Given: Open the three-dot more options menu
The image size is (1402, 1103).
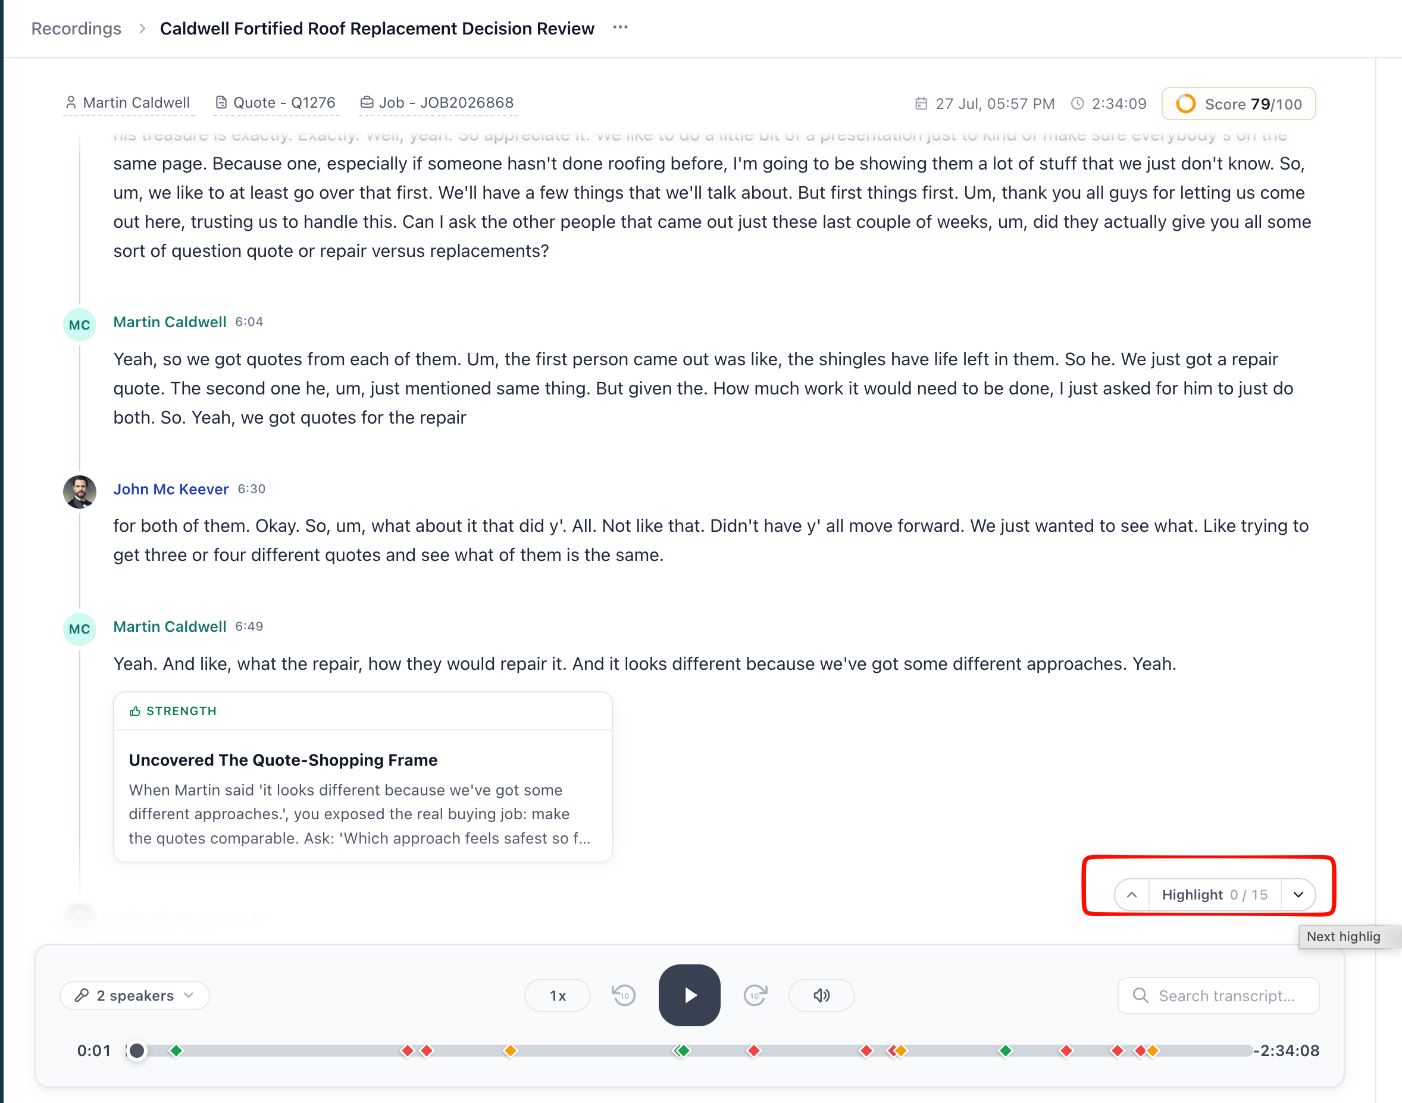Looking at the screenshot, I should pyautogui.click(x=620, y=28).
